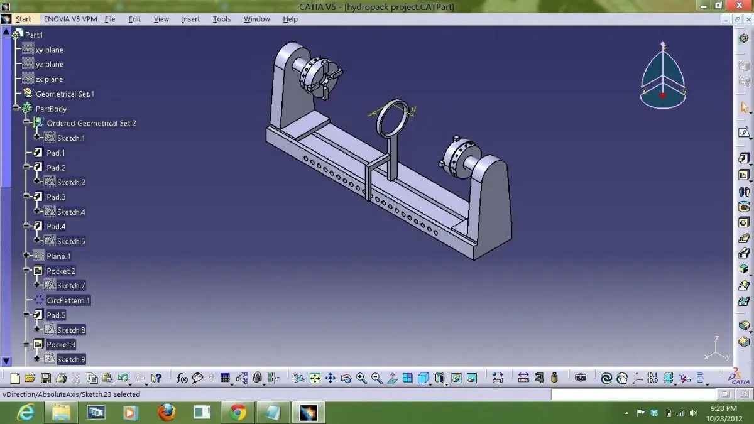This screenshot has height=424, width=754.
Task: Activate the Pan tool icon
Action: point(330,378)
